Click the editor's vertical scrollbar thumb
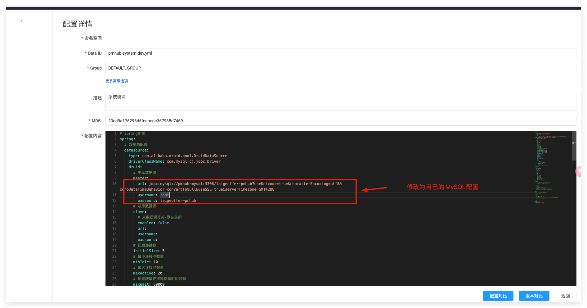 [574, 146]
